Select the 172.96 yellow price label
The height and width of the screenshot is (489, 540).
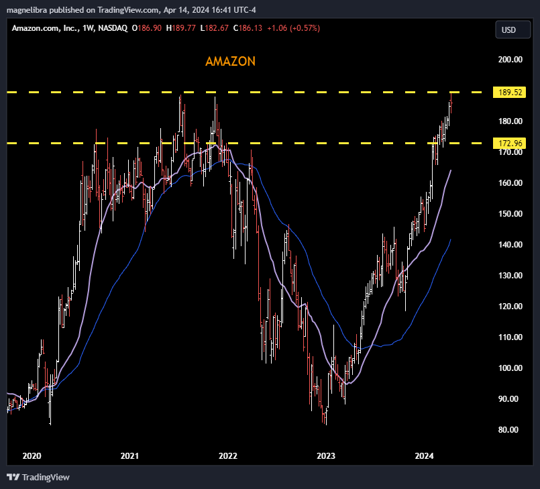[x=509, y=144]
